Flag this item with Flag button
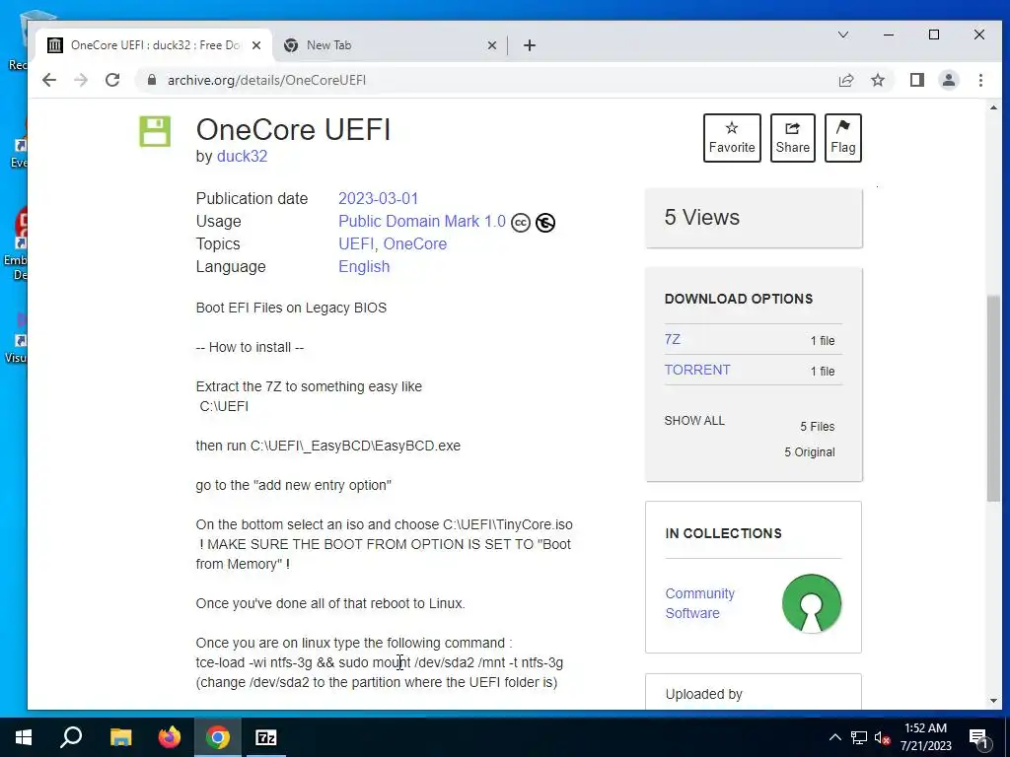 pyautogui.click(x=842, y=138)
